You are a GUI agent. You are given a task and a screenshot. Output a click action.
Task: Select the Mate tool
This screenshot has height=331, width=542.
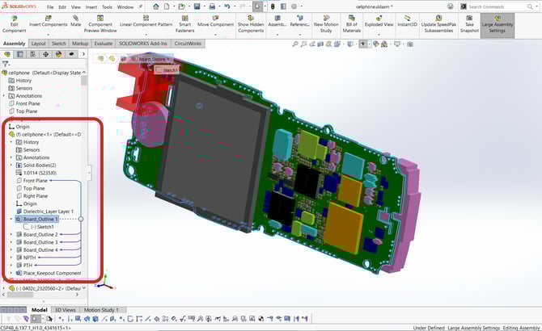coord(76,21)
